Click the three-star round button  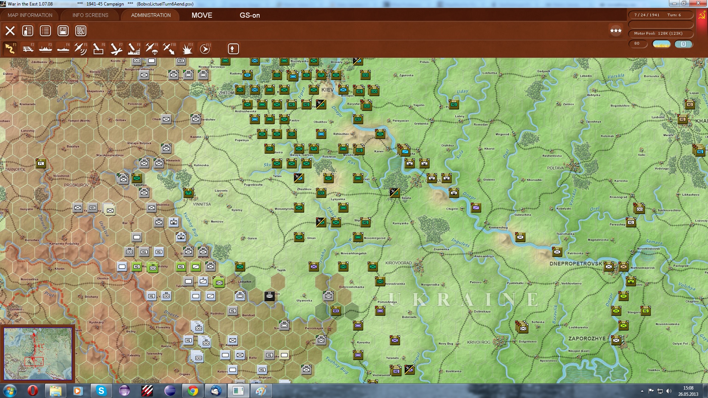tap(616, 31)
